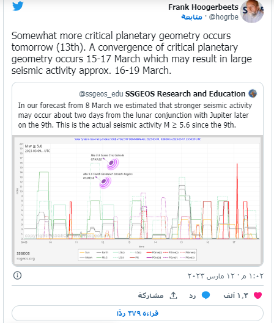Click the Twitter bird logo
The width and height of the screenshot is (274, 323).
tap(18, 6)
